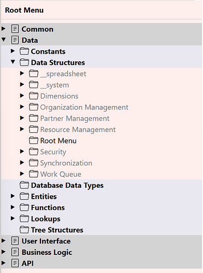Select the Data Structures label

tap(58, 62)
